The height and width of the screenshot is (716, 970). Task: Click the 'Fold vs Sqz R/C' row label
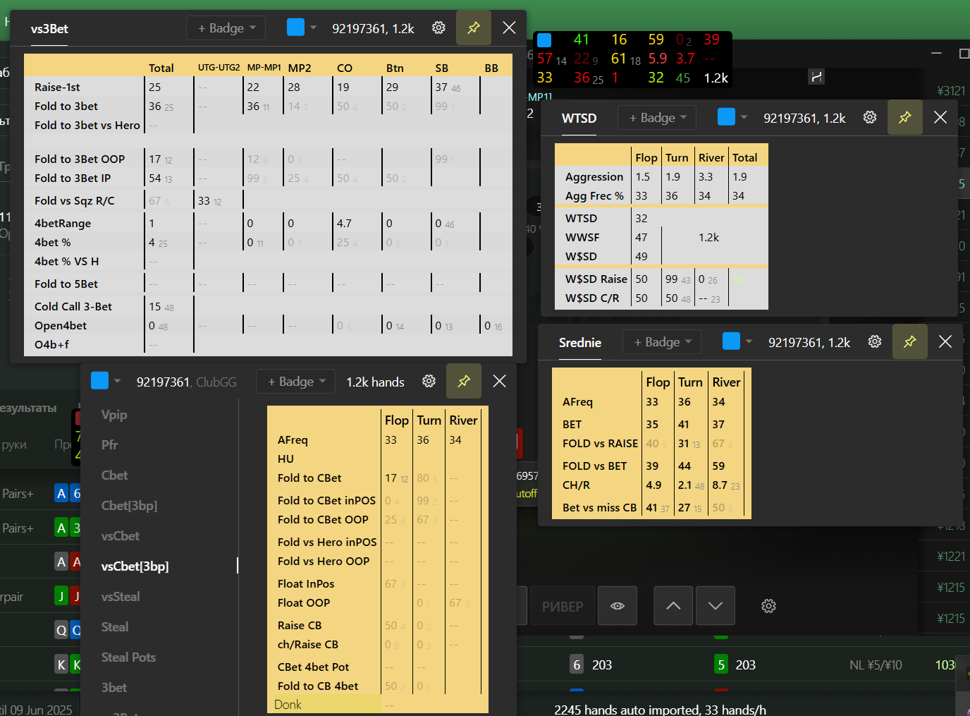point(75,201)
